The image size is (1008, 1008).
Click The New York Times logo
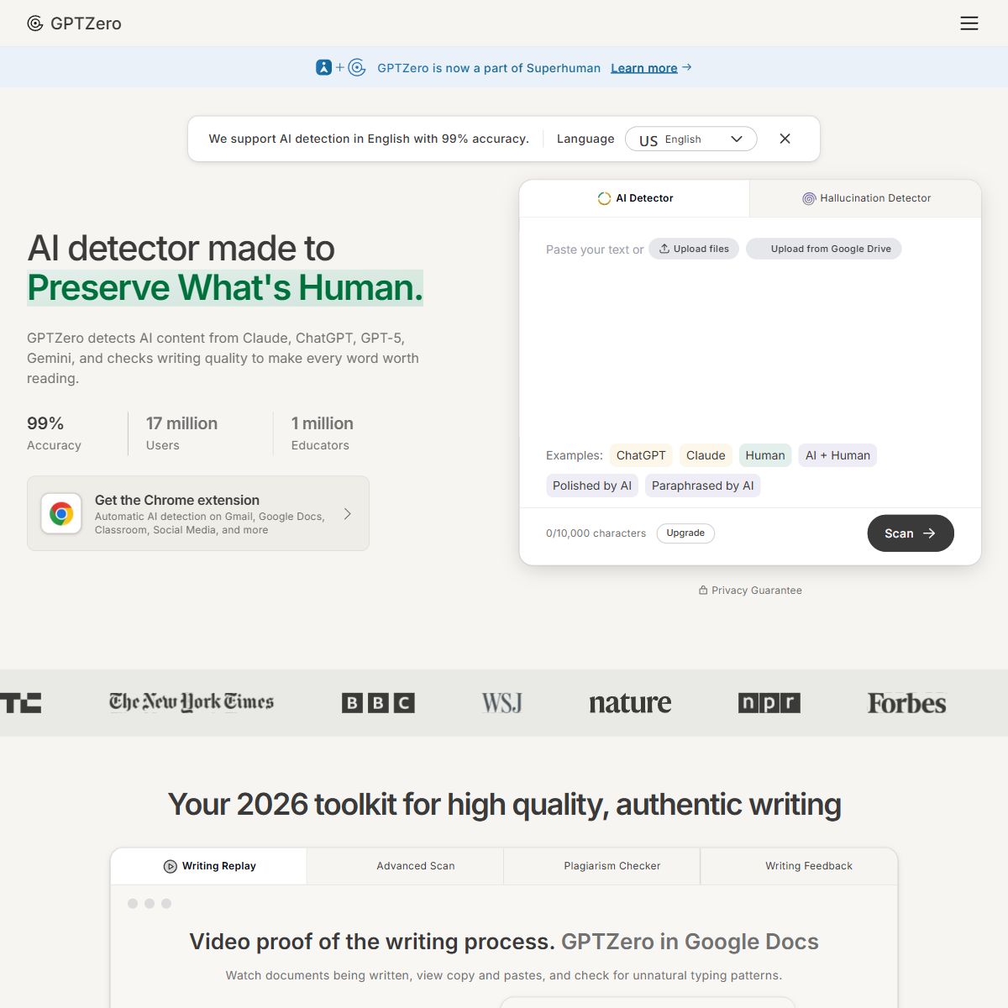(x=192, y=702)
